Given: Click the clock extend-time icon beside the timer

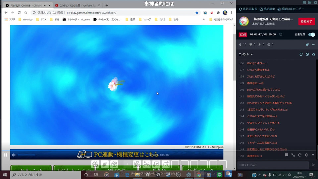Looking at the screenshot, I should pos(281,34).
